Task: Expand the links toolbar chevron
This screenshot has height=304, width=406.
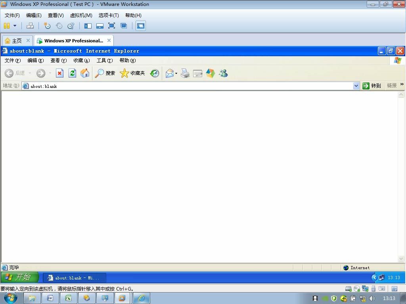Action: pos(402,84)
